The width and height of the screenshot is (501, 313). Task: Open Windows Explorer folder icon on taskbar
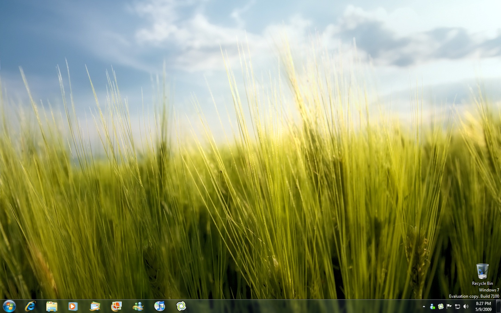tap(52, 306)
